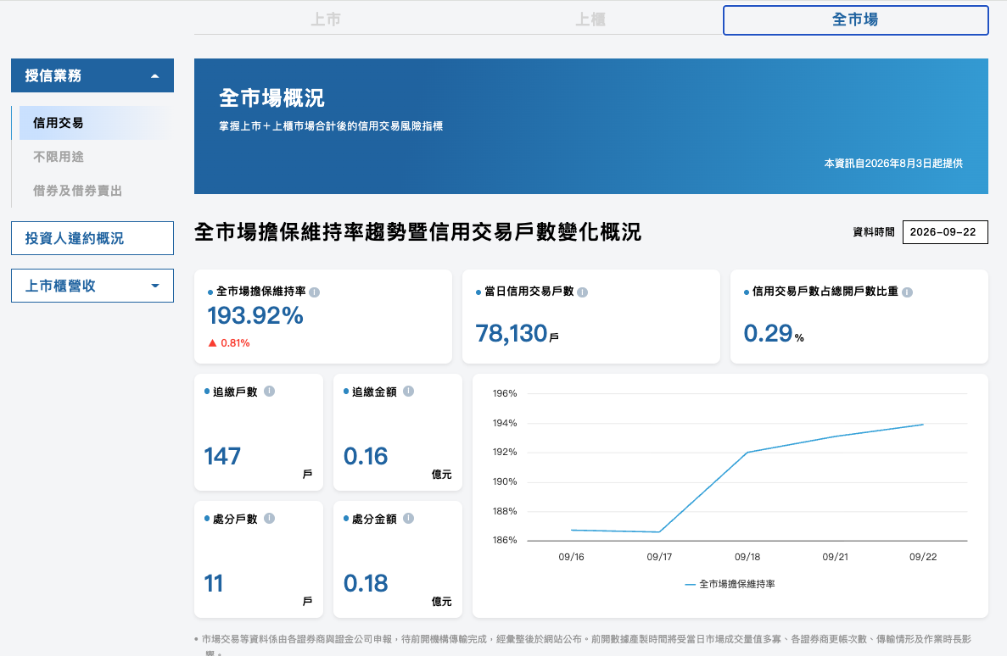Click the 09/18 label on chart axis

click(747, 557)
